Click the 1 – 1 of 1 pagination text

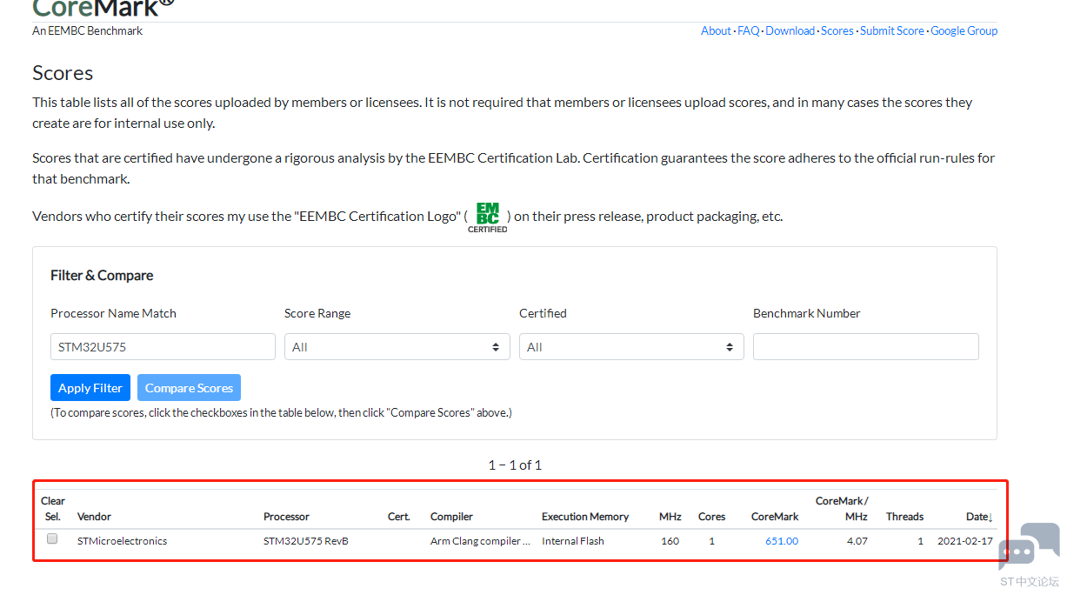tap(515, 465)
